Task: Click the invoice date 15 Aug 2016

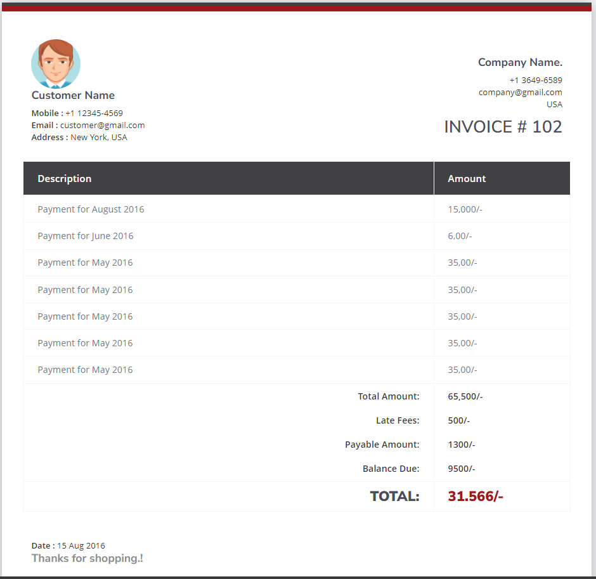Action: point(81,545)
